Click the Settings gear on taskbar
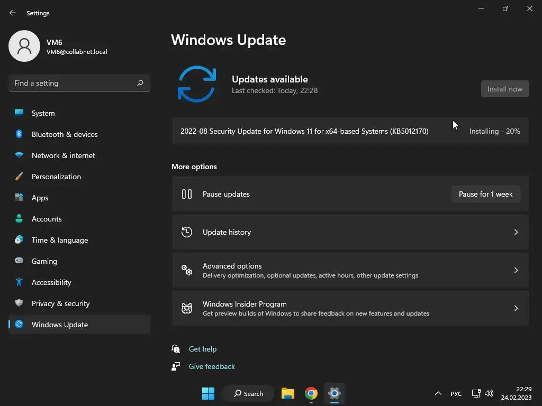The image size is (542, 406). pos(335,393)
